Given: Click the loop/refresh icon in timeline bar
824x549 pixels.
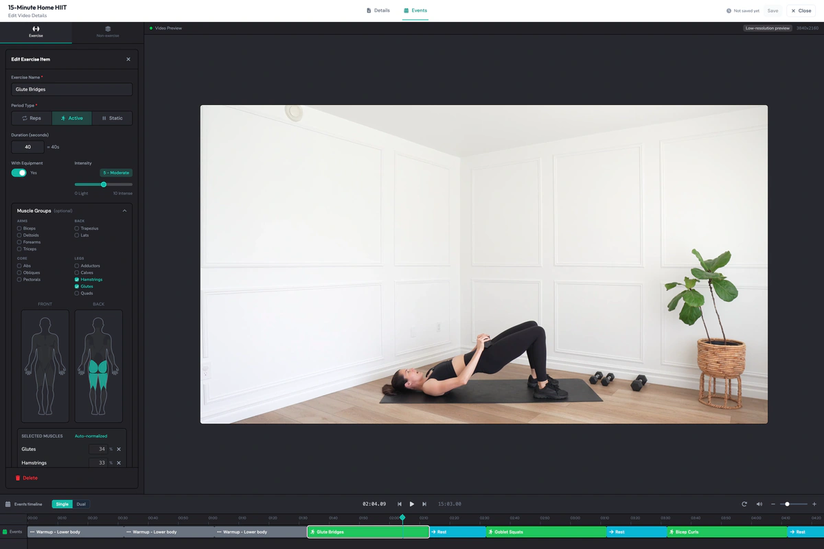Looking at the screenshot, I should click(x=744, y=504).
